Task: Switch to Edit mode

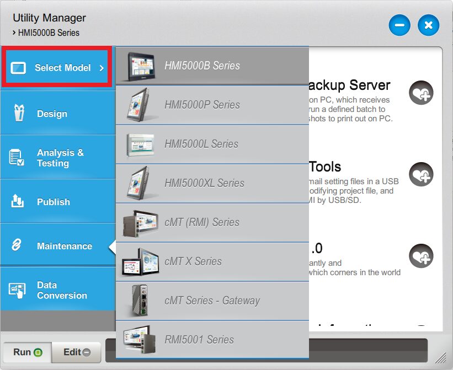Action: coord(77,352)
